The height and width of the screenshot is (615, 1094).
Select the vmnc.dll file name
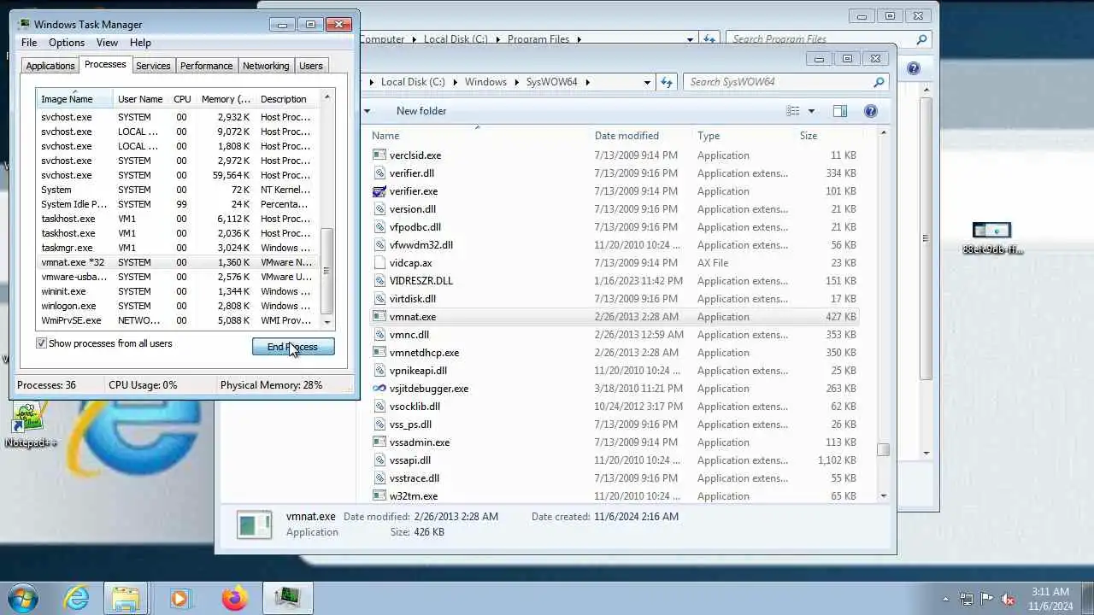tap(409, 335)
